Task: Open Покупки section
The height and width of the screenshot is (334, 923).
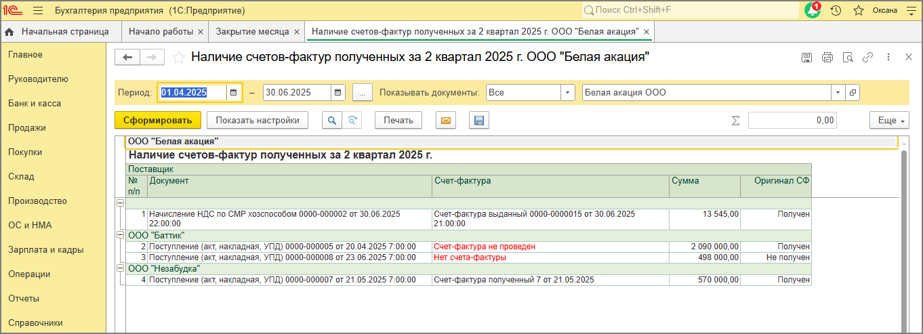Action: (x=26, y=152)
